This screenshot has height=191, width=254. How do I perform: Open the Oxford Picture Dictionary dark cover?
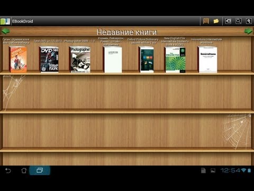coord(146,59)
